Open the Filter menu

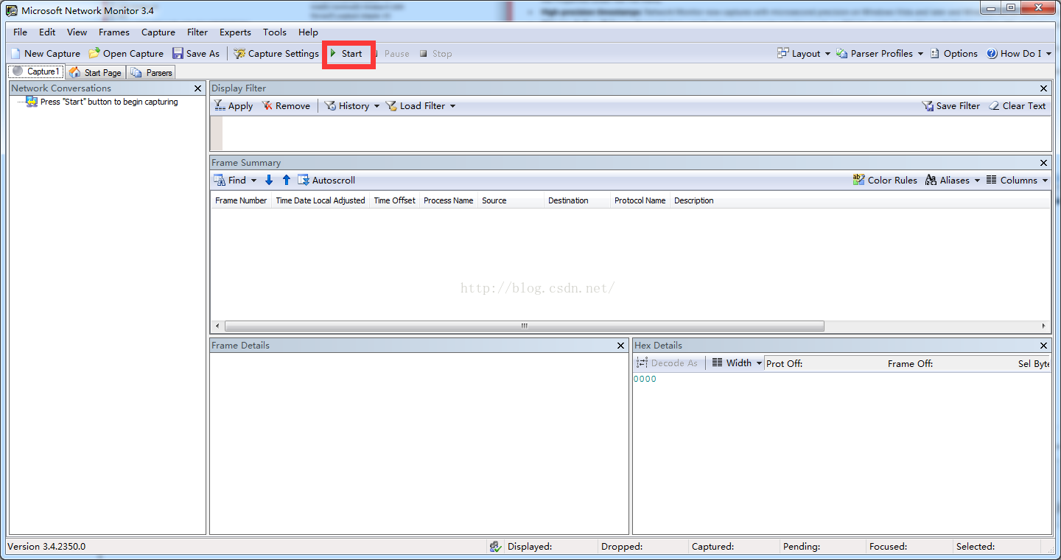tap(197, 32)
